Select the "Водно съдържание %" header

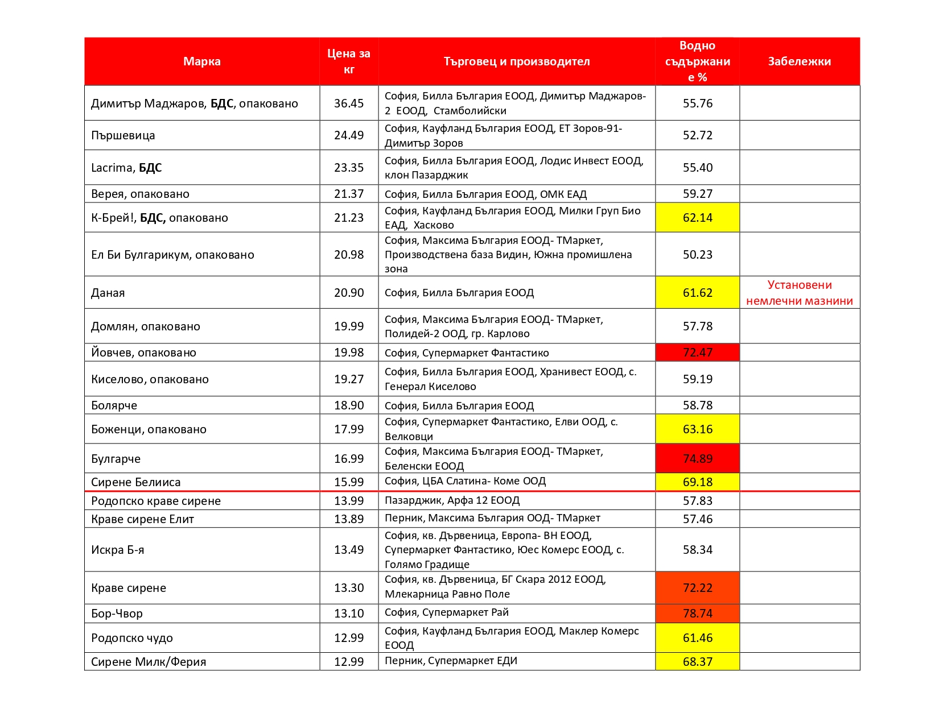tap(697, 61)
